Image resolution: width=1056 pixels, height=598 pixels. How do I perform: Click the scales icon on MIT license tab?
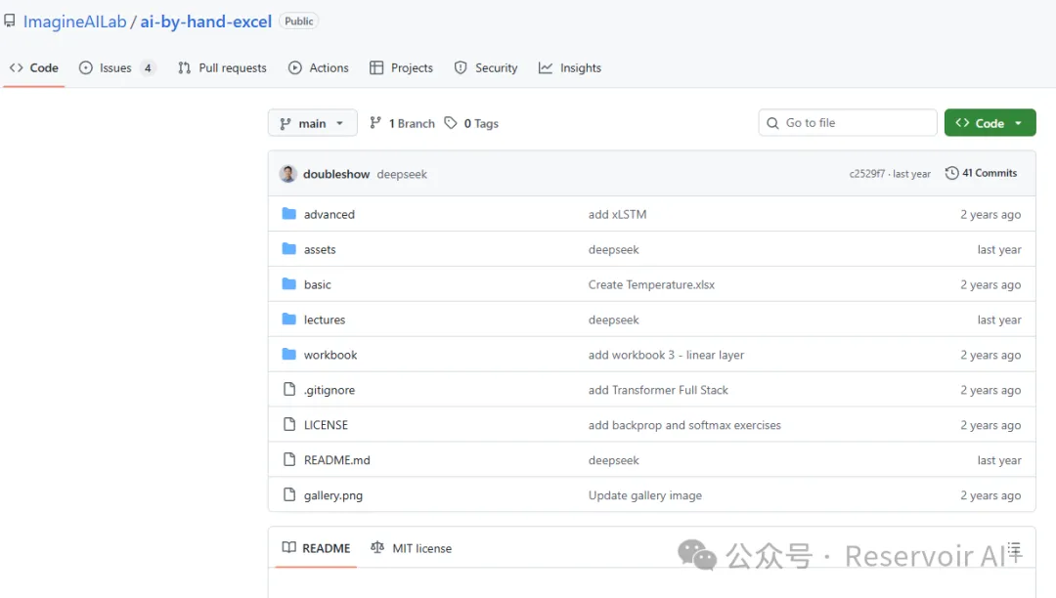[x=377, y=547]
